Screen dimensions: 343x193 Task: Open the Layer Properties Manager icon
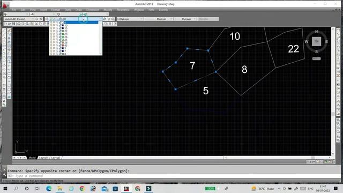coord(47,19)
